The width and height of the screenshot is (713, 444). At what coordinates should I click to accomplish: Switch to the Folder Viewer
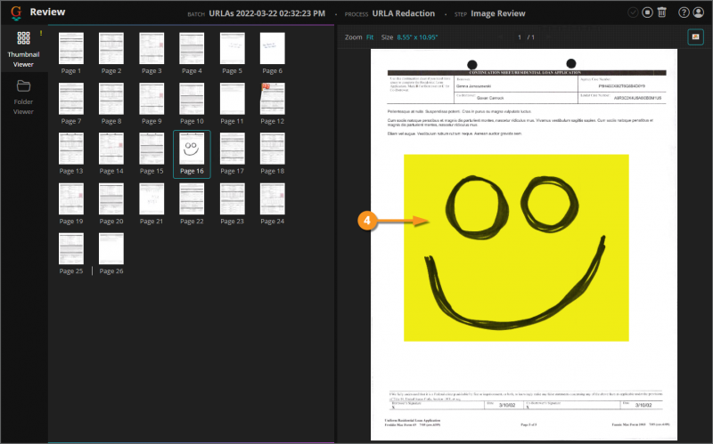(23, 97)
